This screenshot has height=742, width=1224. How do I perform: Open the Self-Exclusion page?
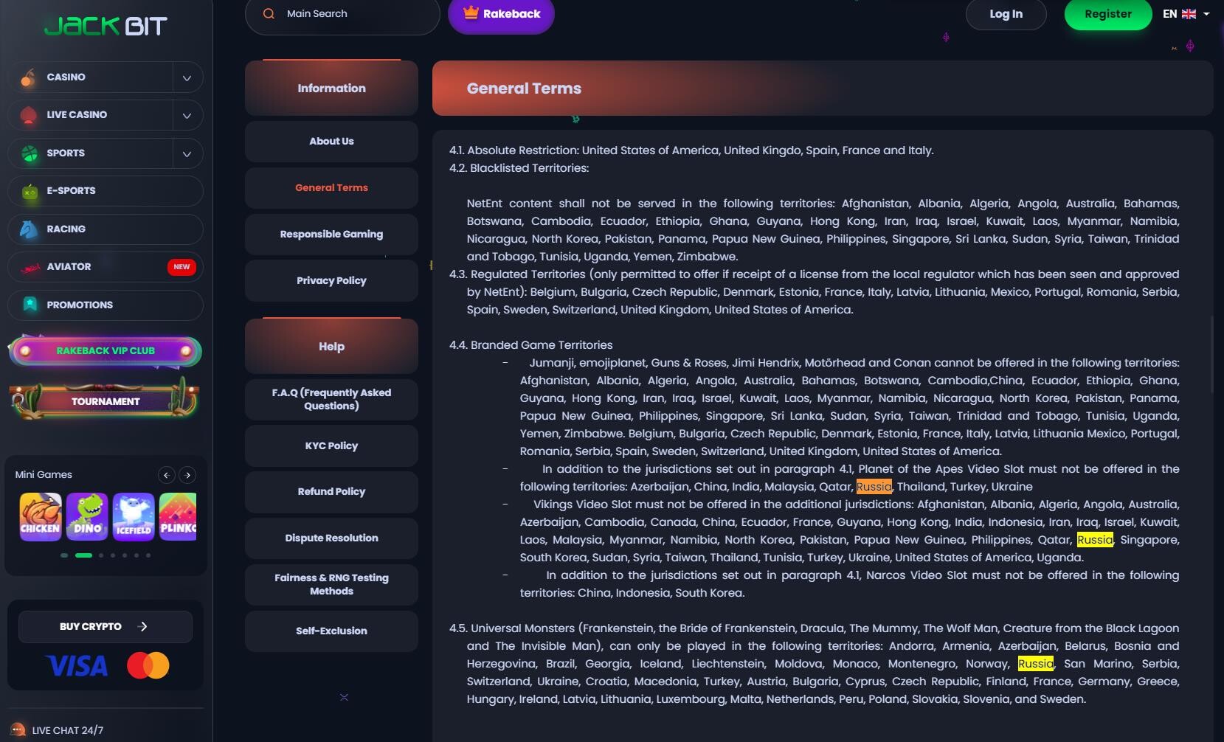tap(331, 631)
